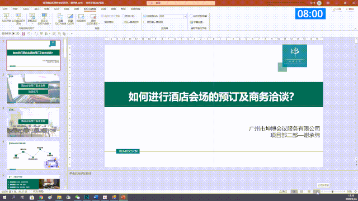Open the File tab
Screen dimensions: 358x201
5,9
